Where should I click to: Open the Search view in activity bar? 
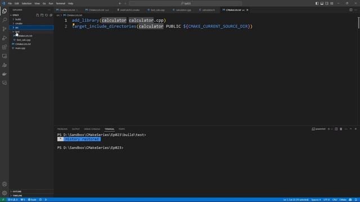4,20
